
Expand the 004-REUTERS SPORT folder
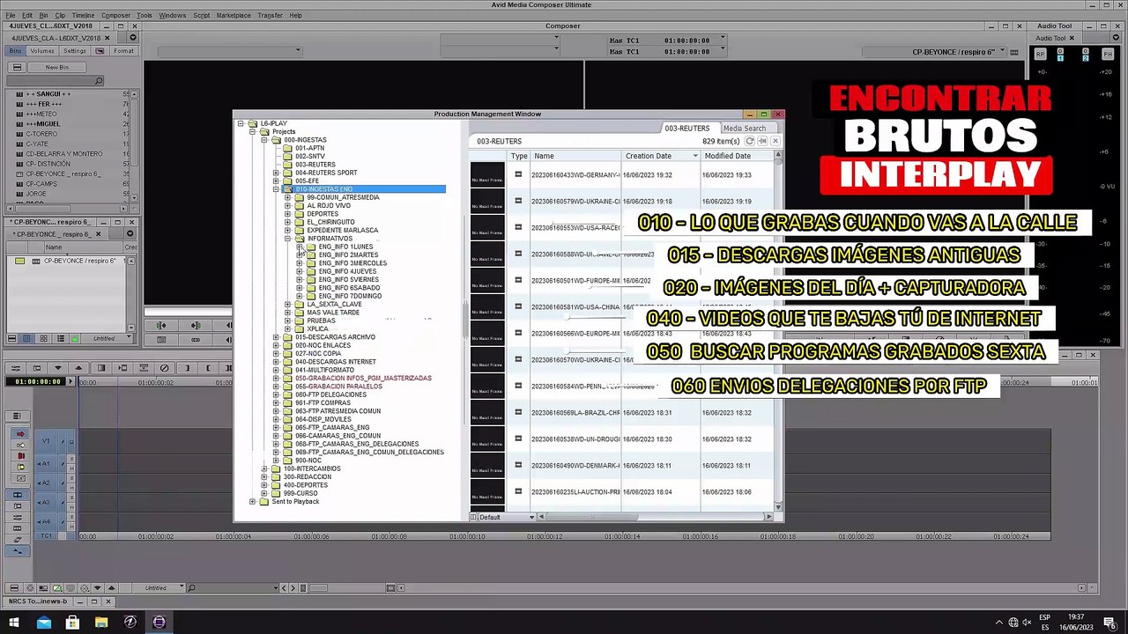point(276,173)
